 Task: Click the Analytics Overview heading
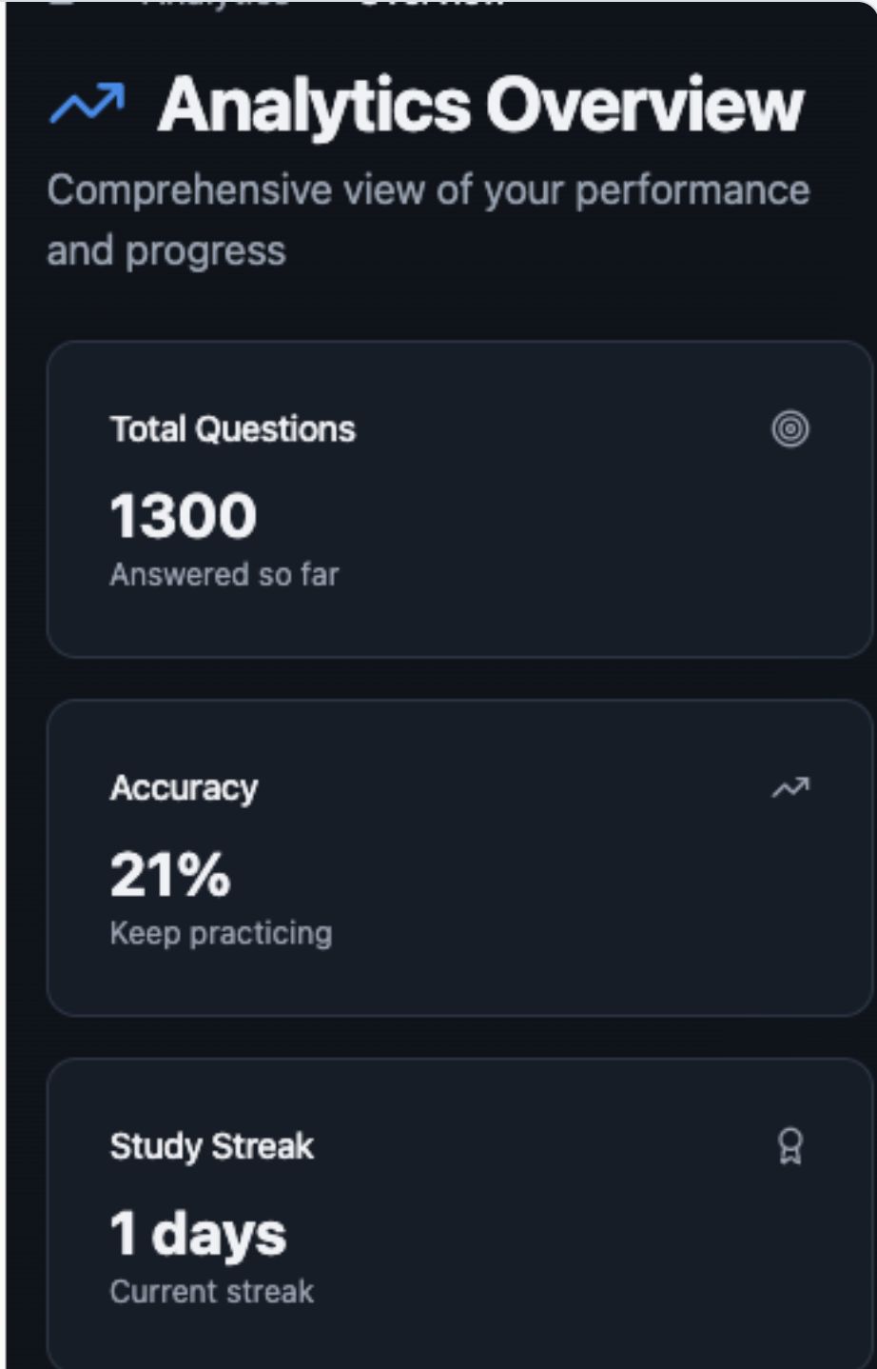coord(480,105)
